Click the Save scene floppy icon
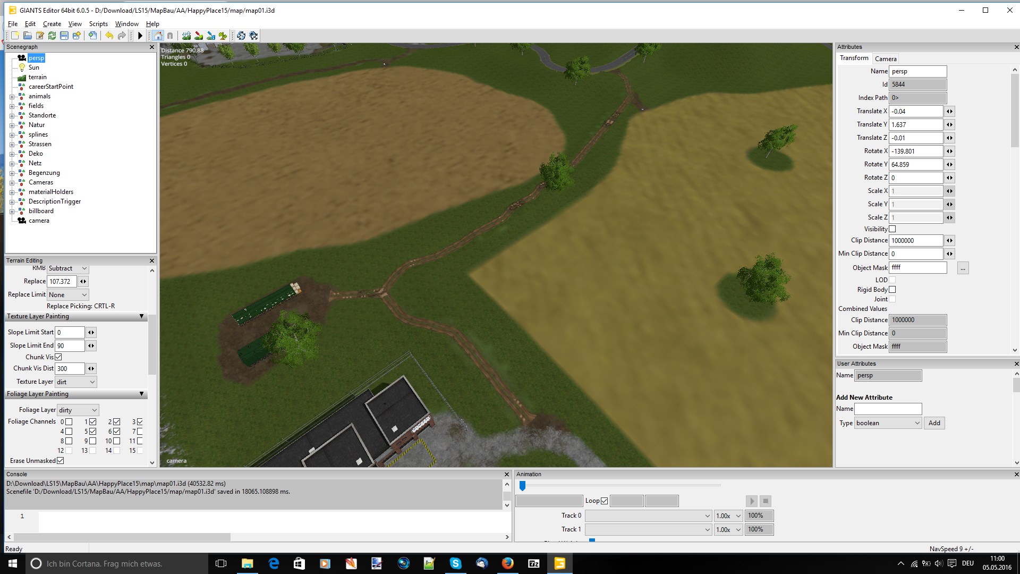1020x574 pixels. [64, 36]
